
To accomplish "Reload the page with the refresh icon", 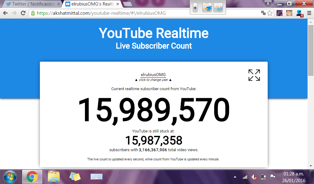I will coord(23,13).
